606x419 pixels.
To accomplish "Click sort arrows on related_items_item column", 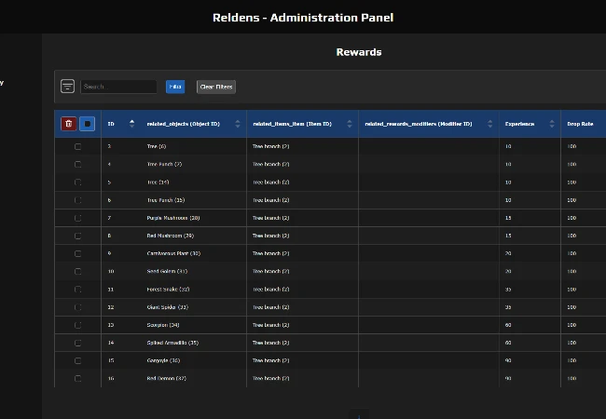I will tap(350, 124).
